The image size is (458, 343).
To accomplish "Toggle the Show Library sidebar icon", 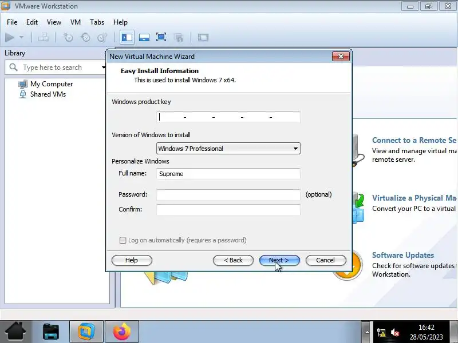I will click(127, 37).
